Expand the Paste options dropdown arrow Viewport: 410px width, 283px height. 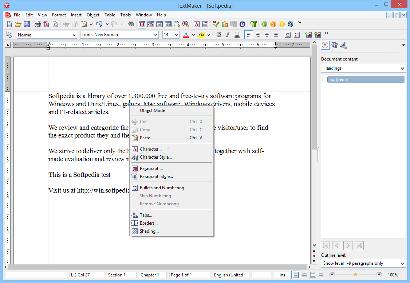click(91, 24)
